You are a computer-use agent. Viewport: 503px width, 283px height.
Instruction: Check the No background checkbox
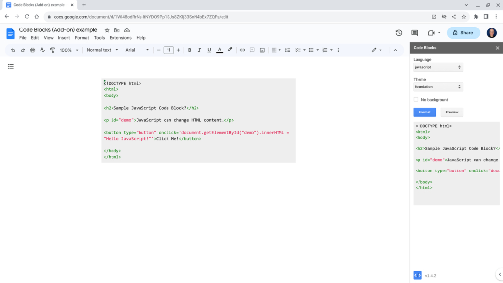[416, 99]
